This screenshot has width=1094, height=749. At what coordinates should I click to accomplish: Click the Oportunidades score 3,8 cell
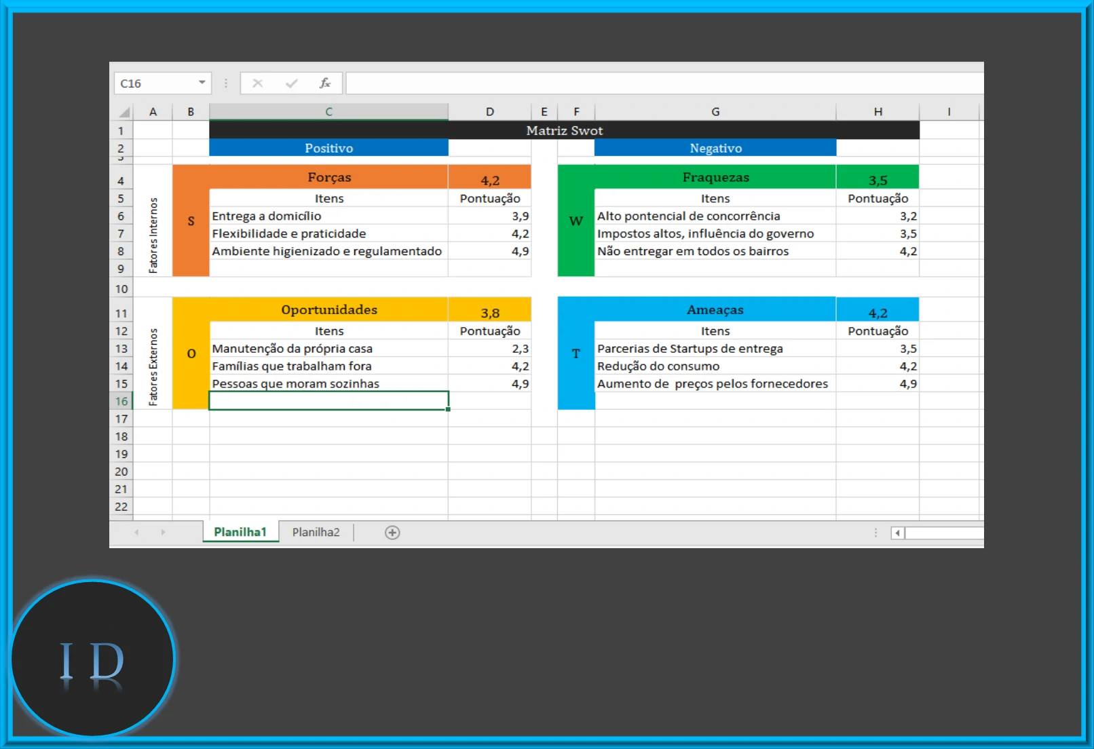tap(489, 310)
